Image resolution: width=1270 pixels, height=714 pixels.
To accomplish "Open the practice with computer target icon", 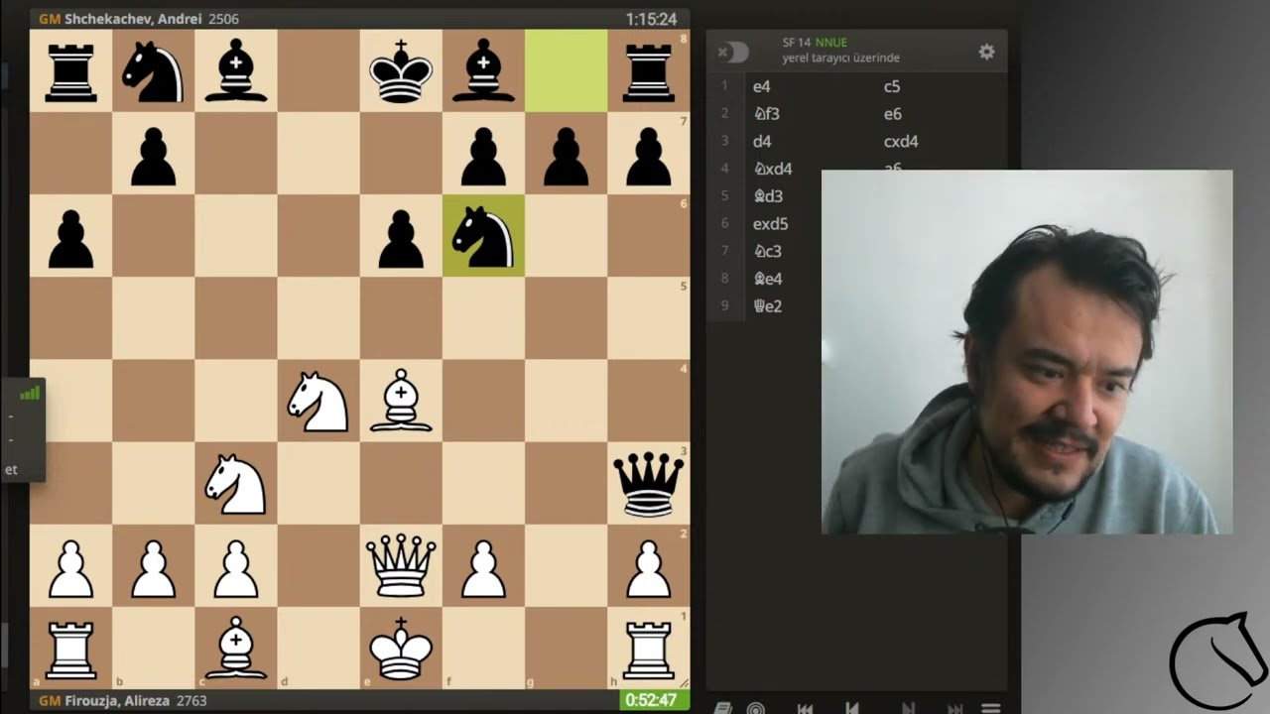I will pos(756,708).
